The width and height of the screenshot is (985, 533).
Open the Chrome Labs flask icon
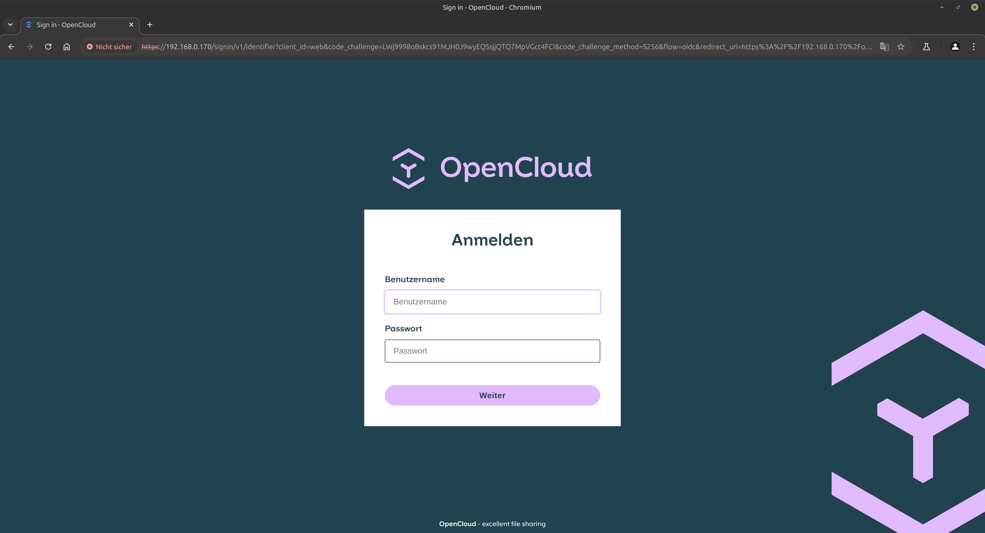click(x=927, y=47)
